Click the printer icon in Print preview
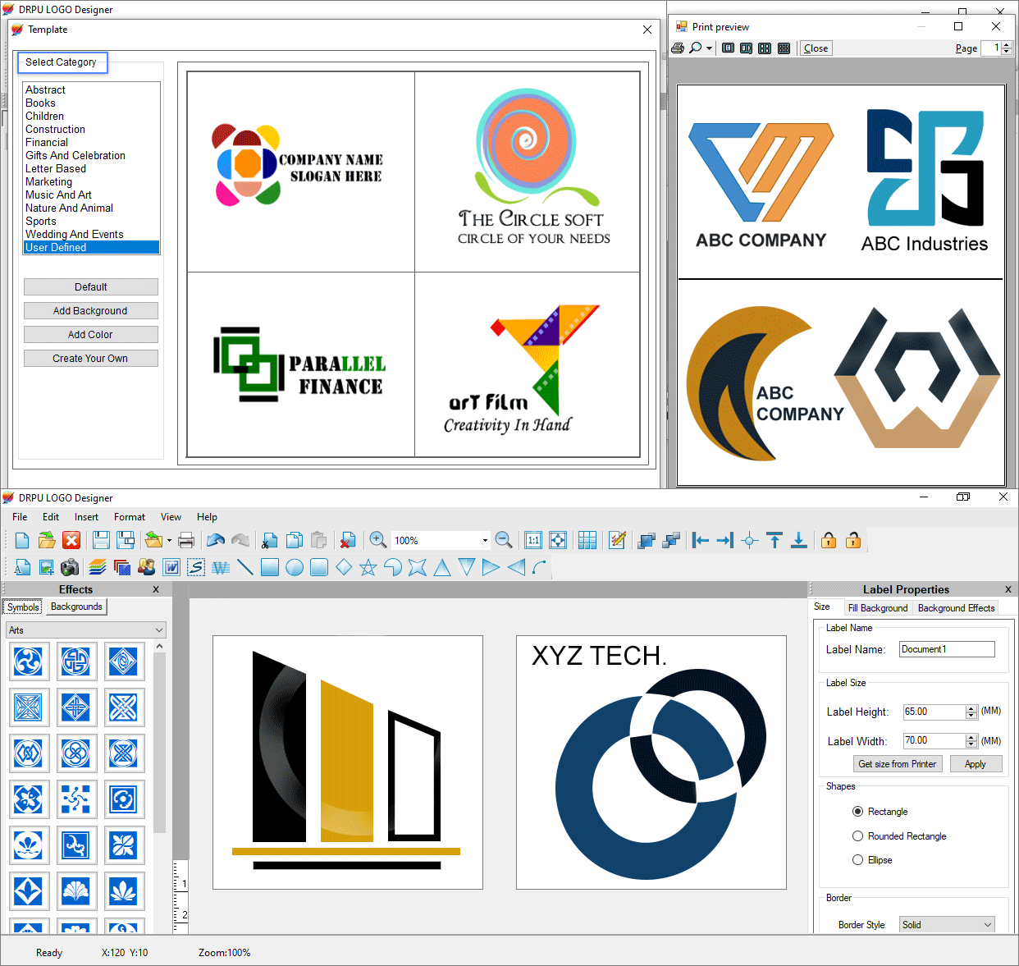The width and height of the screenshot is (1019, 966). [x=678, y=48]
